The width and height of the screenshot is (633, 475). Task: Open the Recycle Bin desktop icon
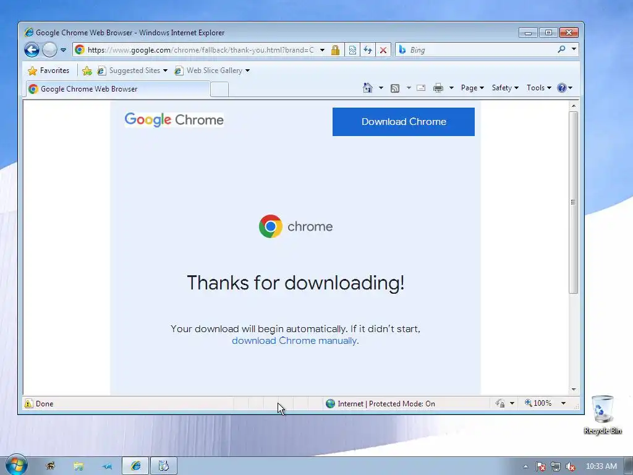(603, 415)
